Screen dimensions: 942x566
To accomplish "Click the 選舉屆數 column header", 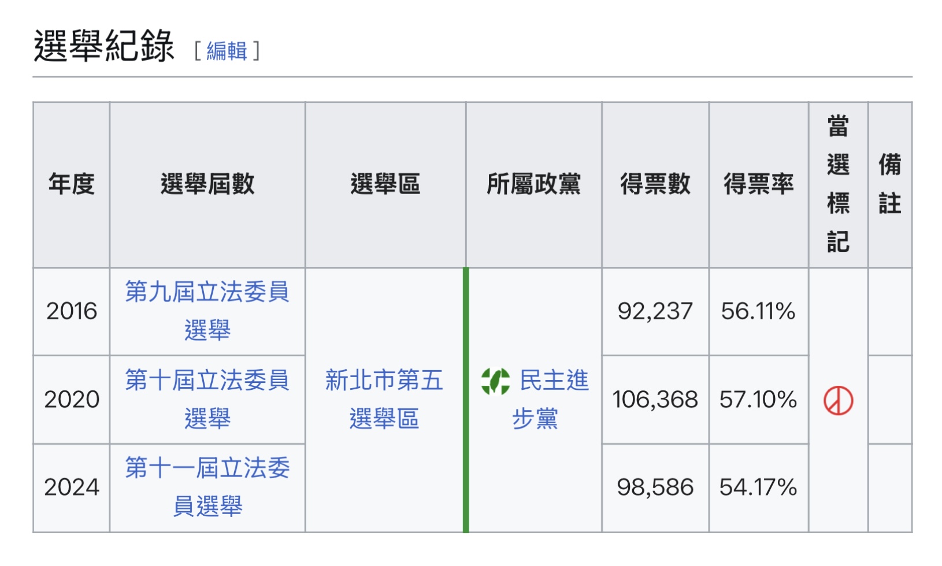I will (x=207, y=184).
